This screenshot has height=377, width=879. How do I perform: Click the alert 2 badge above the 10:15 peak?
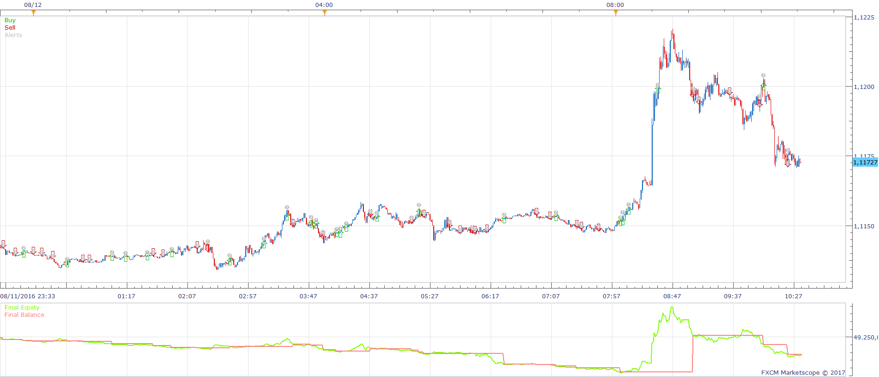(763, 75)
